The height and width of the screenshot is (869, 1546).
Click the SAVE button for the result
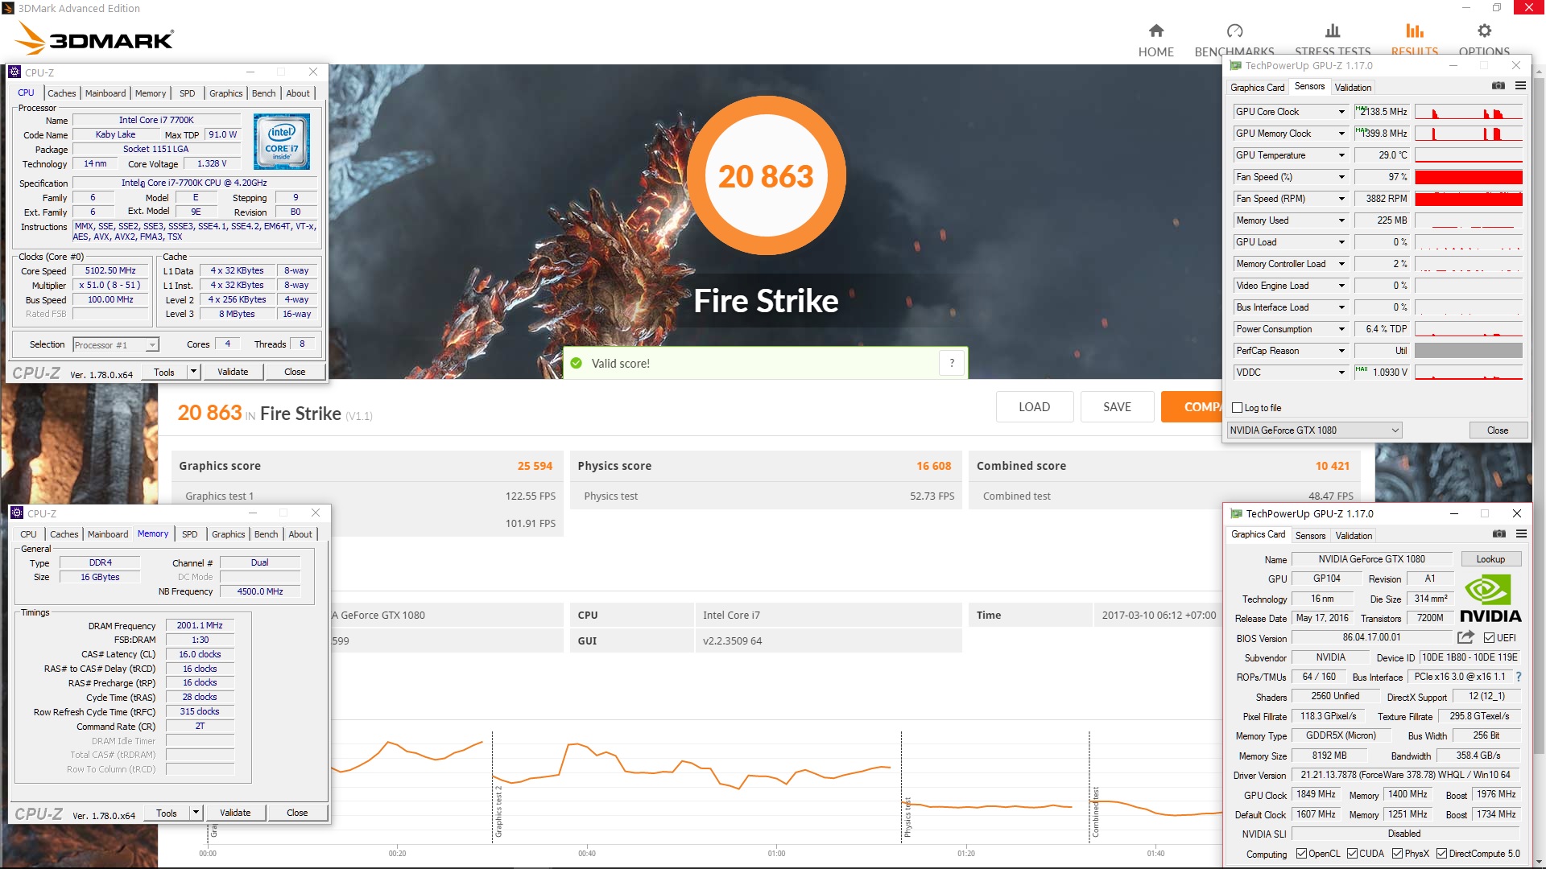click(x=1117, y=407)
